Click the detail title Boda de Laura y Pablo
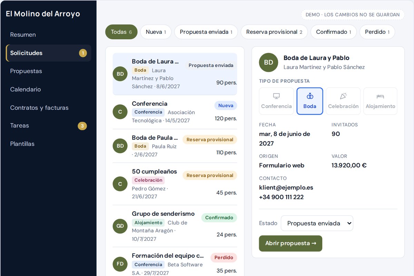Image resolution: width=414 pixels, height=276 pixels. point(316,58)
